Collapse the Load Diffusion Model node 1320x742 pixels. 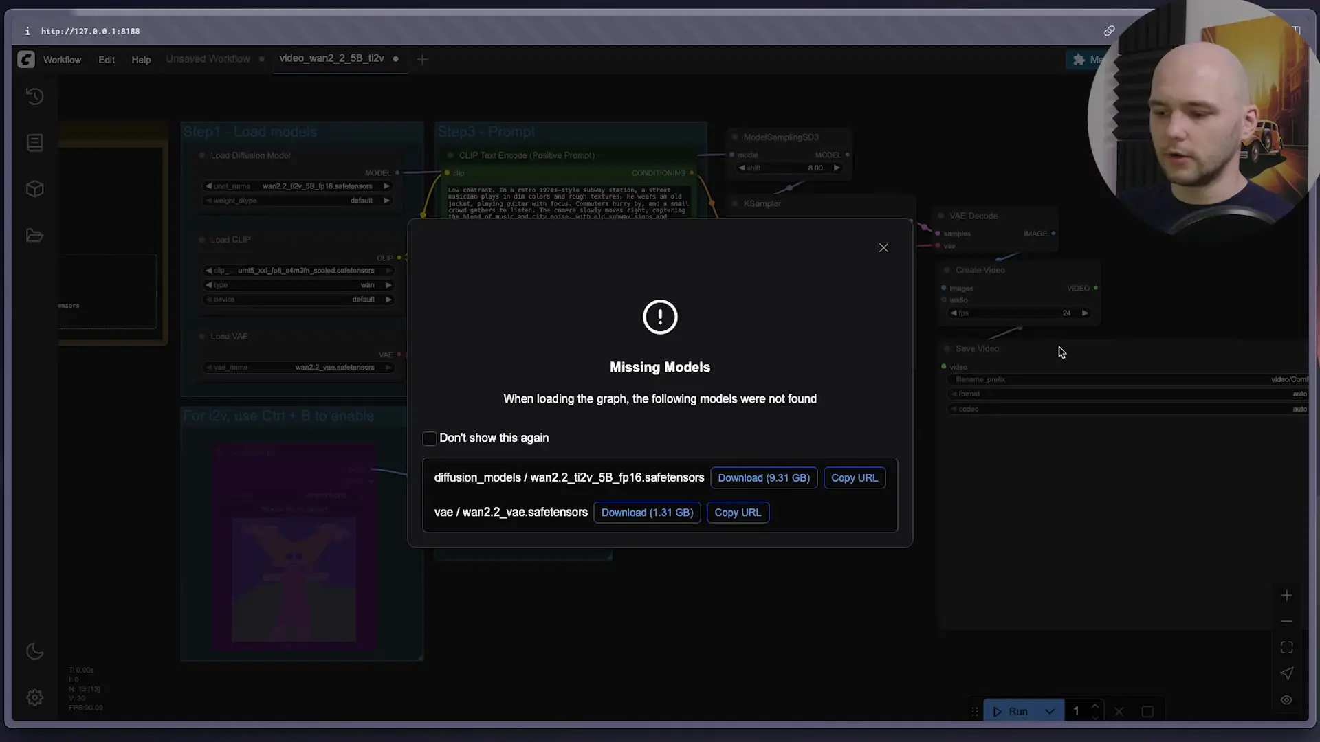point(202,155)
